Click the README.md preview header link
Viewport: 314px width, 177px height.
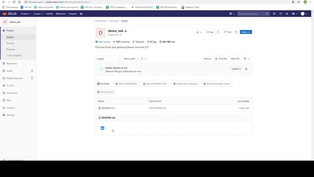click(x=108, y=118)
